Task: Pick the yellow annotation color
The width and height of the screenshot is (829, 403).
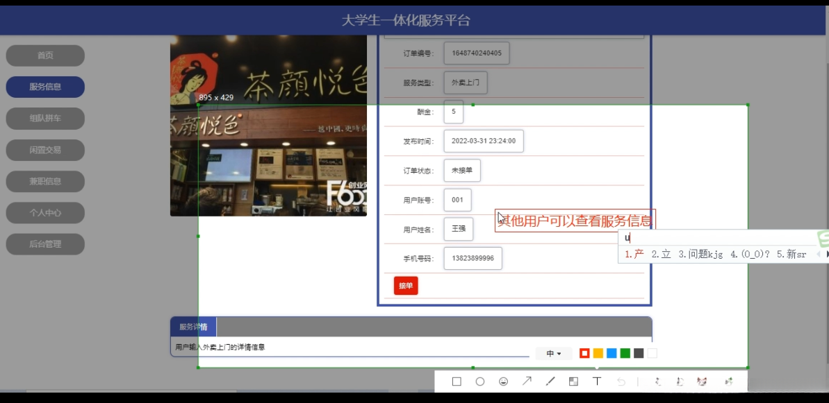Action: pos(598,354)
